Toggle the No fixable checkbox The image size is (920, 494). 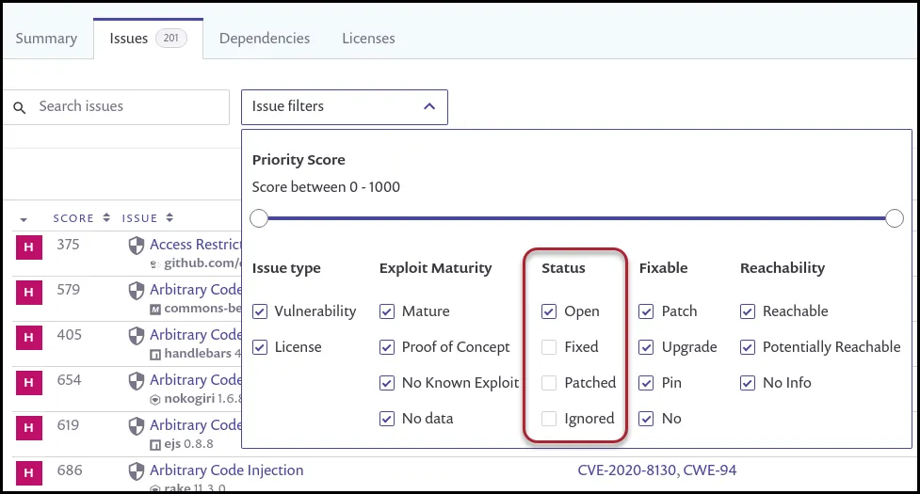646,419
